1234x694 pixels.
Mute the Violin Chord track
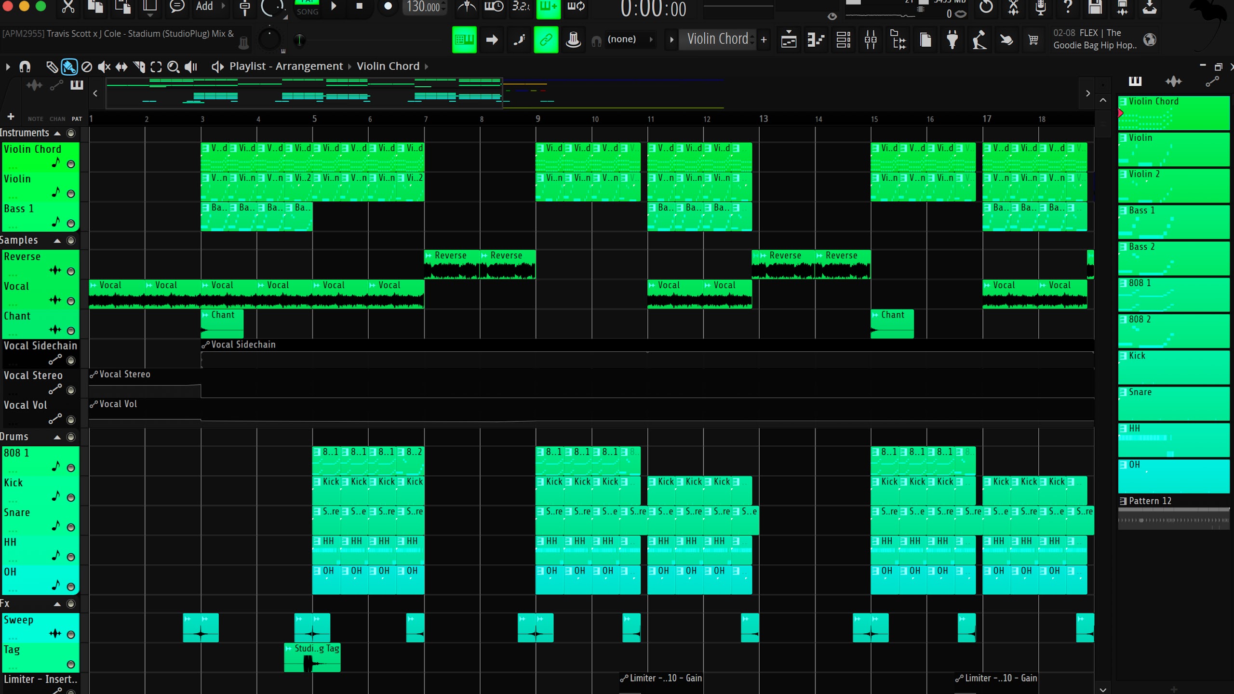(x=71, y=164)
